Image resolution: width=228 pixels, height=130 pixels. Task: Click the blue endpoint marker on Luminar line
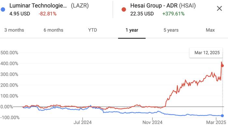222,116
